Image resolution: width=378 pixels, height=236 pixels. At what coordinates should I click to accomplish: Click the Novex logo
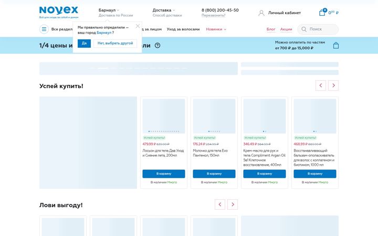click(59, 12)
